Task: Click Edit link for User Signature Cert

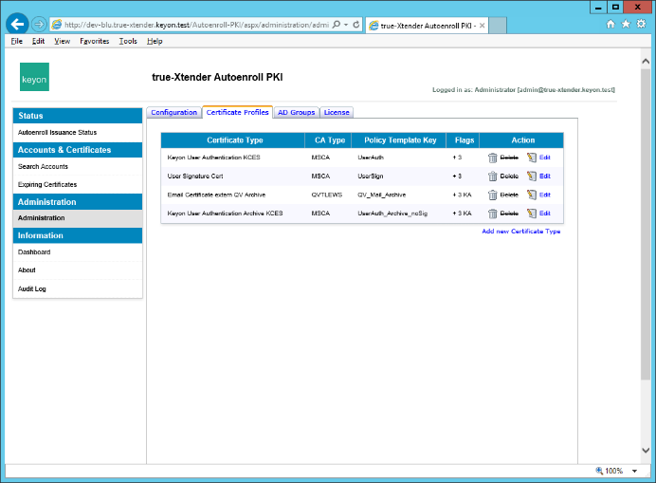Action: click(x=545, y=176)
